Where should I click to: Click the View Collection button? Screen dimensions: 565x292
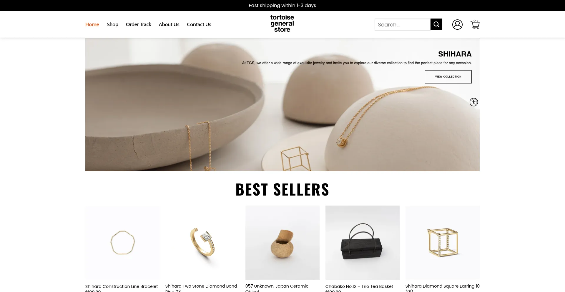(448, 77)
